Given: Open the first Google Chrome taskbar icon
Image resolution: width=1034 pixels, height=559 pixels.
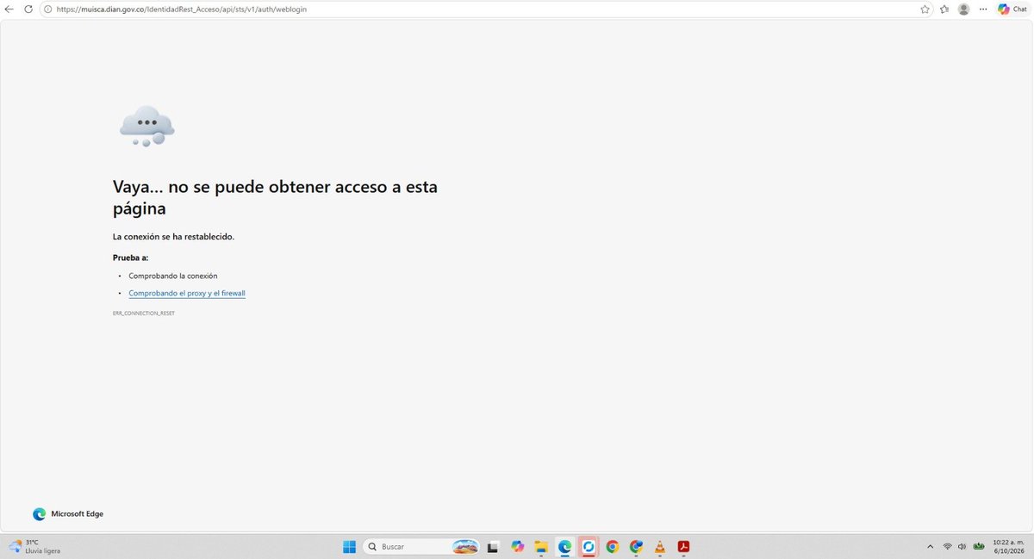Looking at the screenshot, I should 613,547.
